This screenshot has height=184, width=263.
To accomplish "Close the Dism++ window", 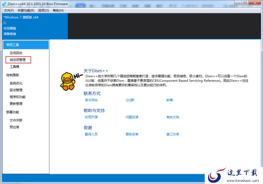I will point(255,3).
